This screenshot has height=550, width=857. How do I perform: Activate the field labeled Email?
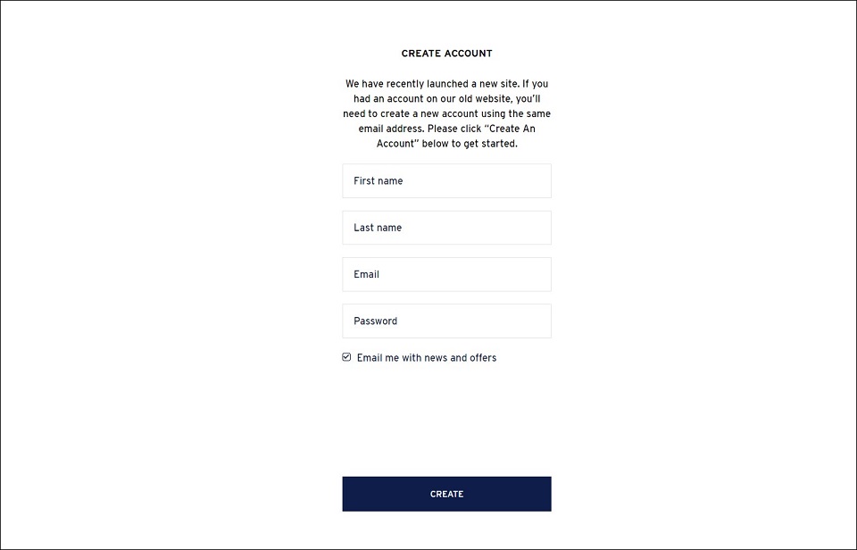[x=446, y=274]
